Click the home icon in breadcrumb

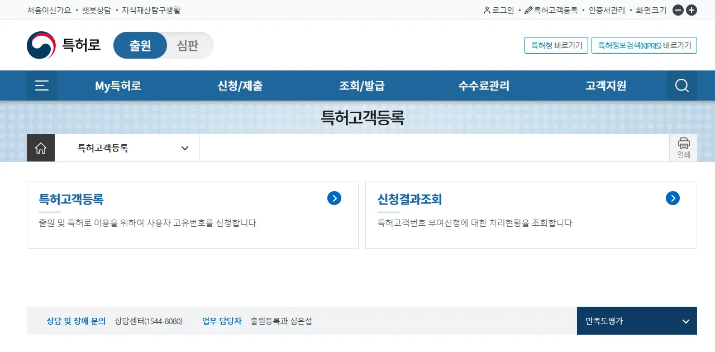click(x=41, y=148)
